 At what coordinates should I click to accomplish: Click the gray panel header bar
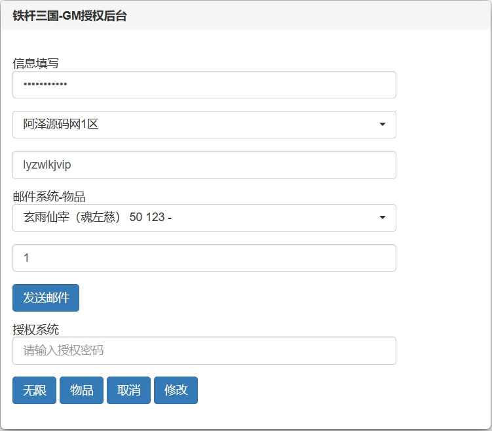(x=314, y=16)
